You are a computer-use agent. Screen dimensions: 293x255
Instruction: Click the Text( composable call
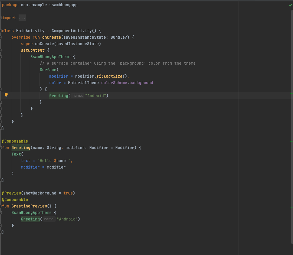tap(17, 154)
